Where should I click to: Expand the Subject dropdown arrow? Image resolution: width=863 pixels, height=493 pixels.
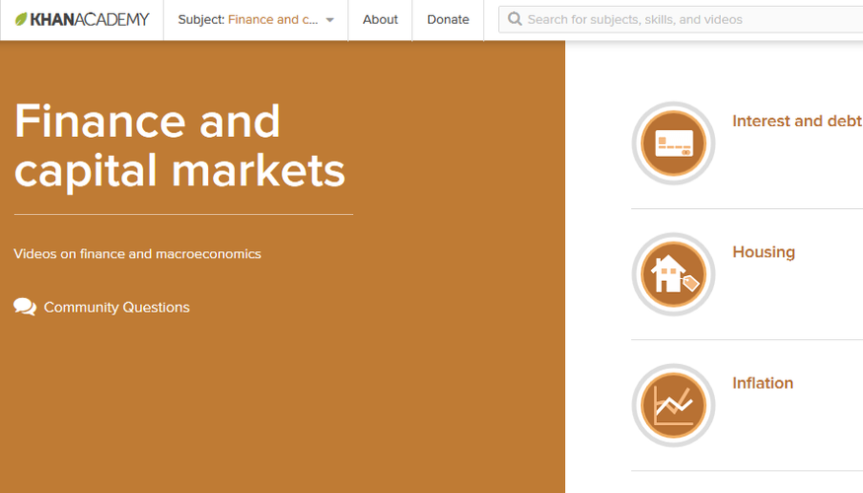click(329, 20)
